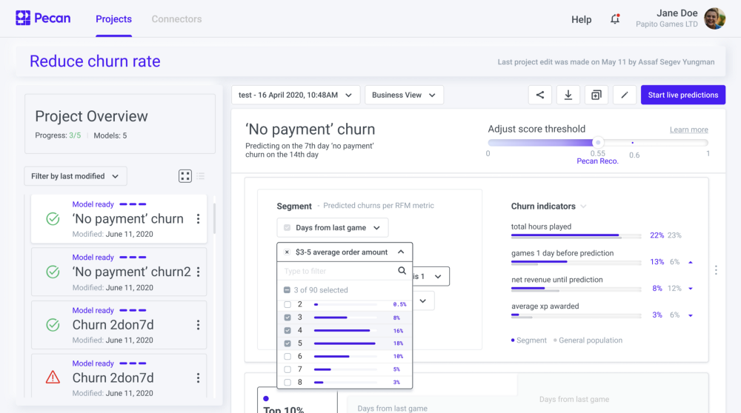Image resolution: width=741 pixels, height=413 pixels.
Task: Click the download icon button
Action: point(568,95)
